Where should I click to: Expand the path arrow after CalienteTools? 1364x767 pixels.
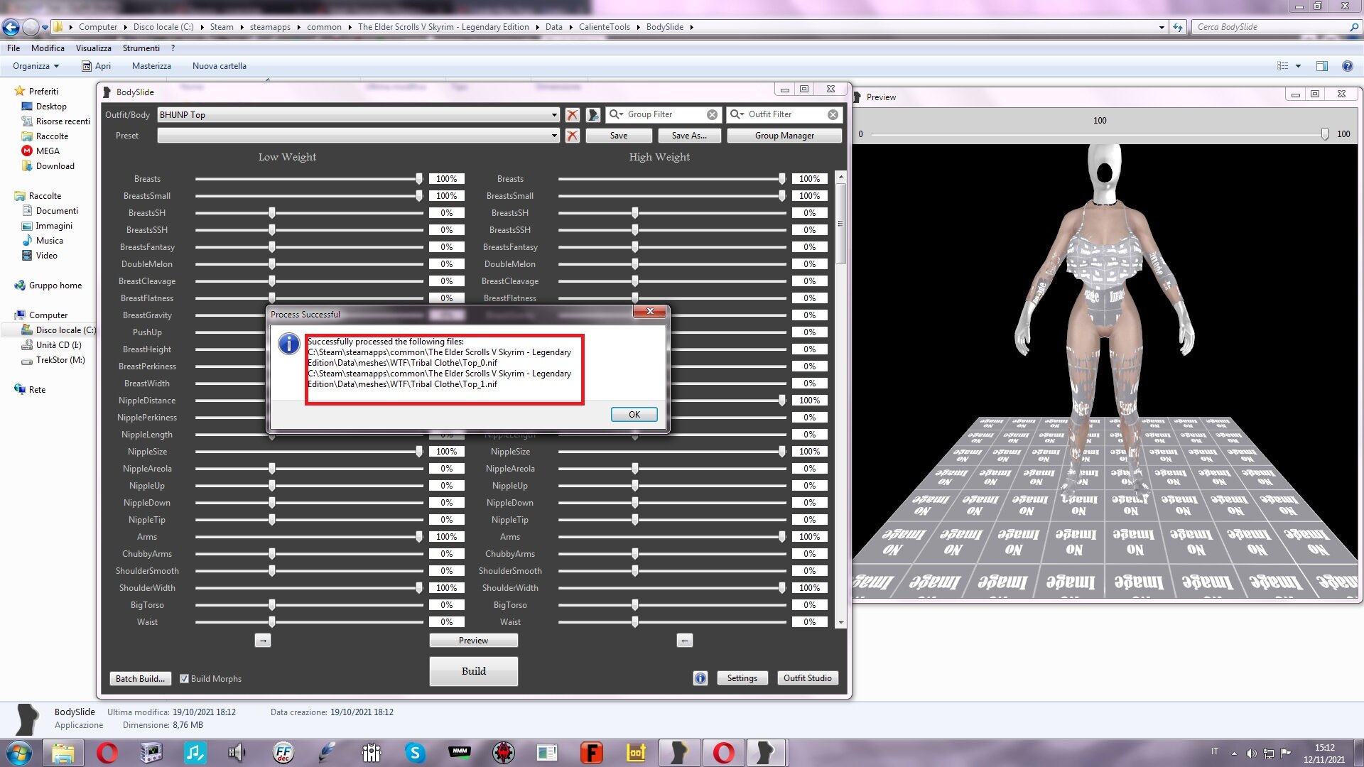pyautogui.click(x=638, y=27)
